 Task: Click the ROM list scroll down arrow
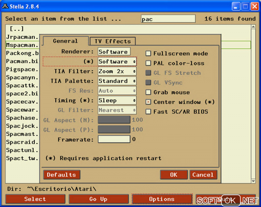click(253, 181)
